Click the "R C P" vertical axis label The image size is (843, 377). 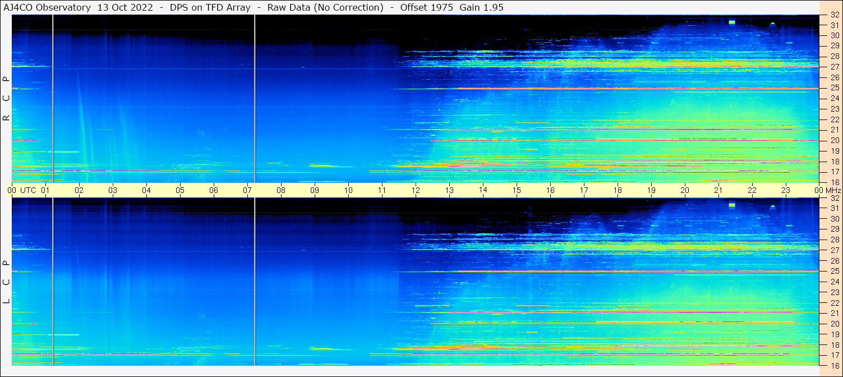(x=6, y=99)
